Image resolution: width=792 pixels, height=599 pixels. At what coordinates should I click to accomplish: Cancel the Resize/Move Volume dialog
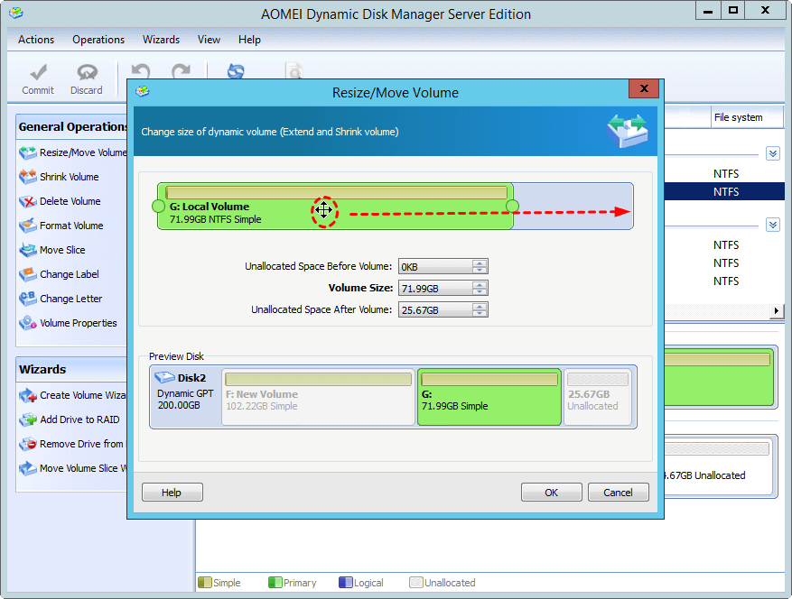point(619,493)
